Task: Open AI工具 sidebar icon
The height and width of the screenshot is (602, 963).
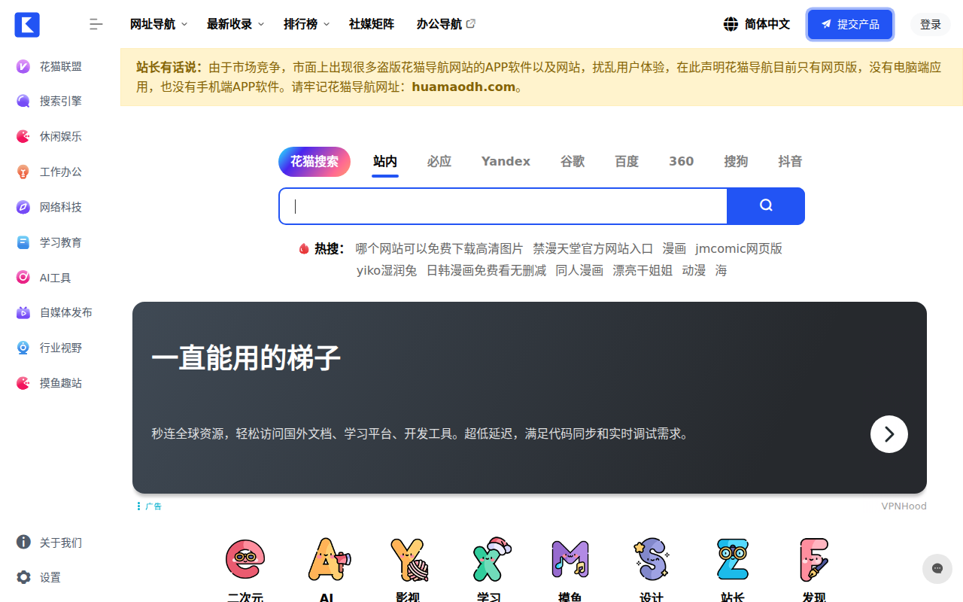Action: 23,278
